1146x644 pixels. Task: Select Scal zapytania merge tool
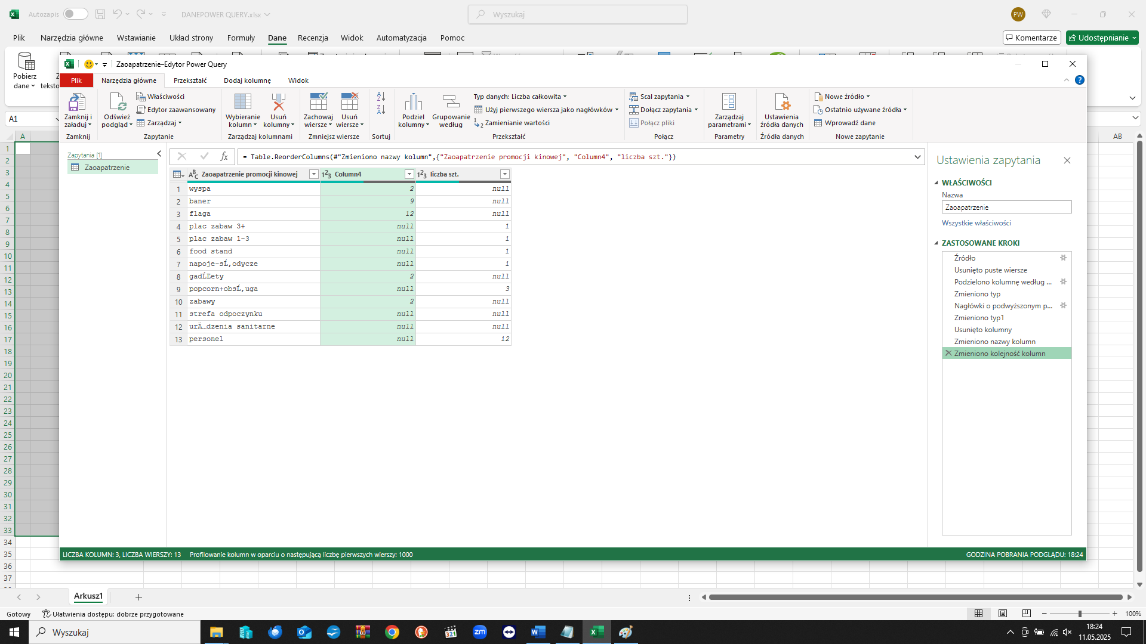659,96
